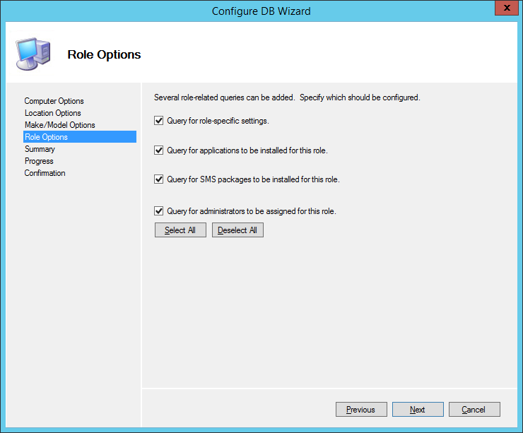Go back with the Previous button
Viewport: 523px width, 433px height.
tap(360, 410)
